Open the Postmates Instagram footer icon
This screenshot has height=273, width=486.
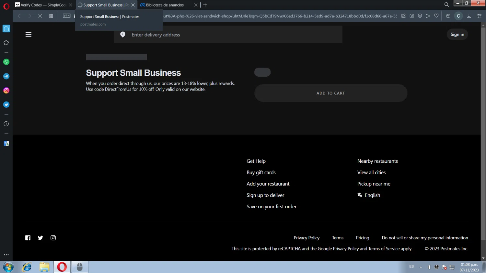click(x=53, y=238)
